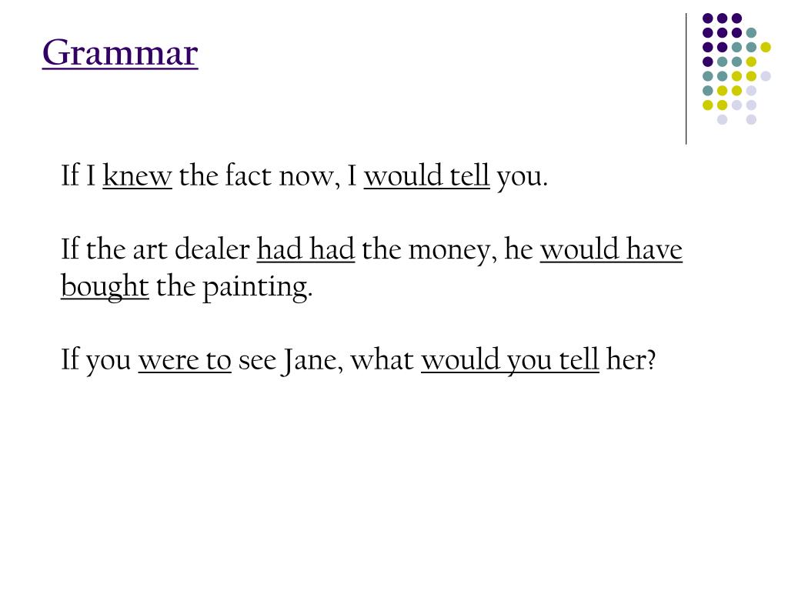Select the underlined word "bought"

pyautogui.click(x=105, y=288)
